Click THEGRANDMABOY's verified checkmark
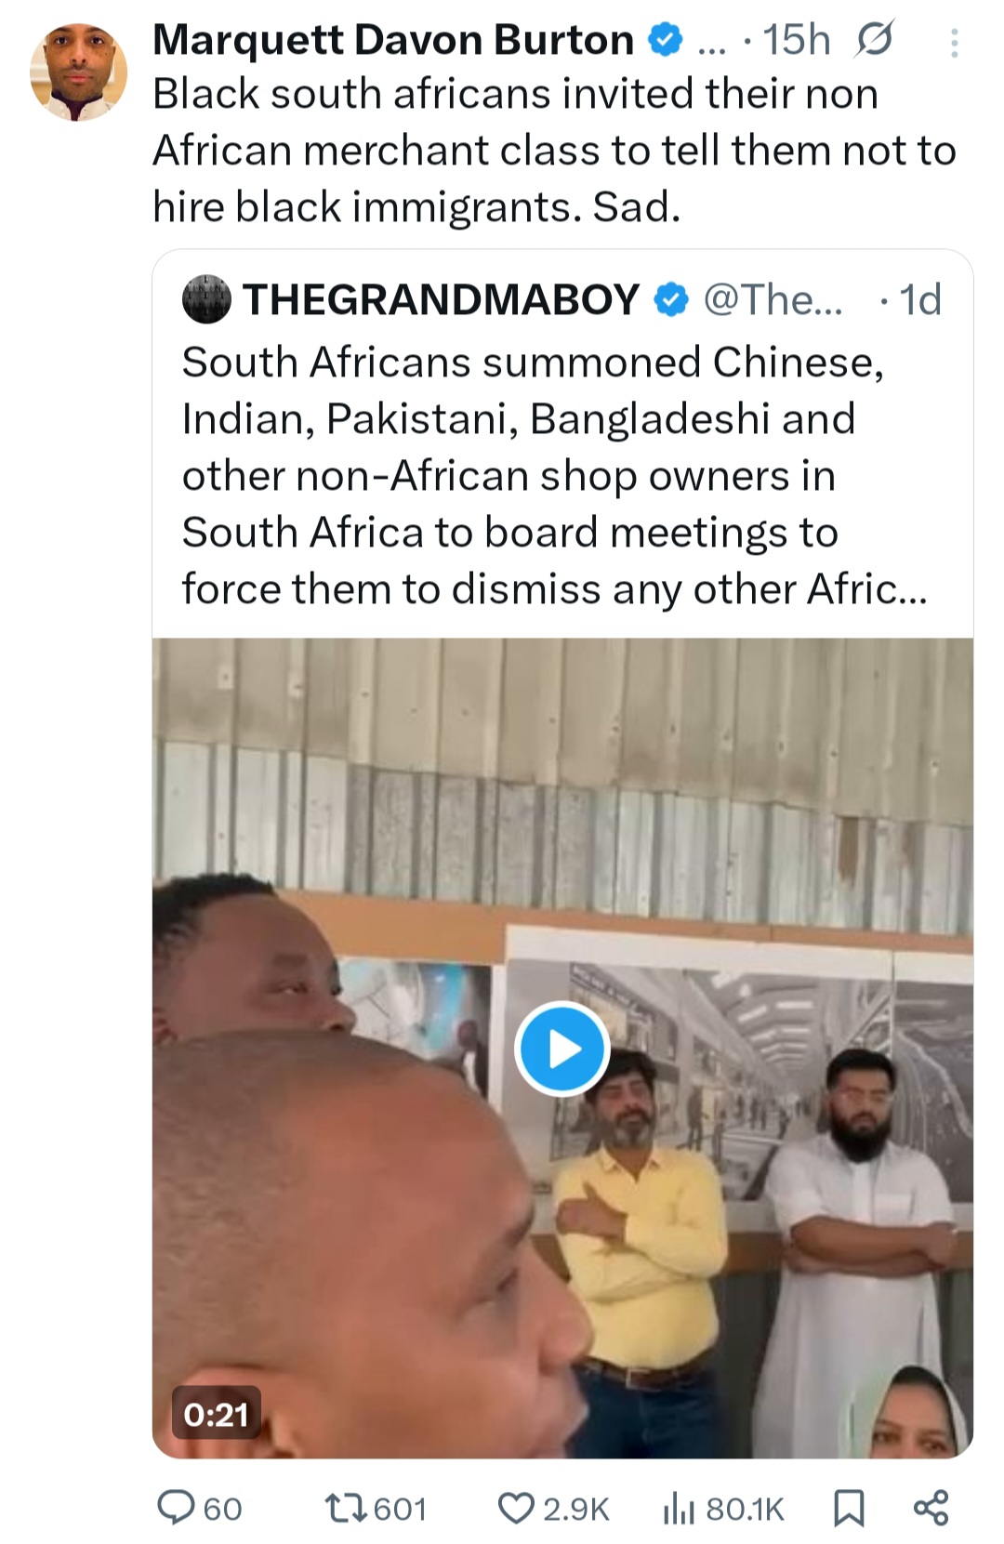 pyautogui.click(x=669, y=299)
